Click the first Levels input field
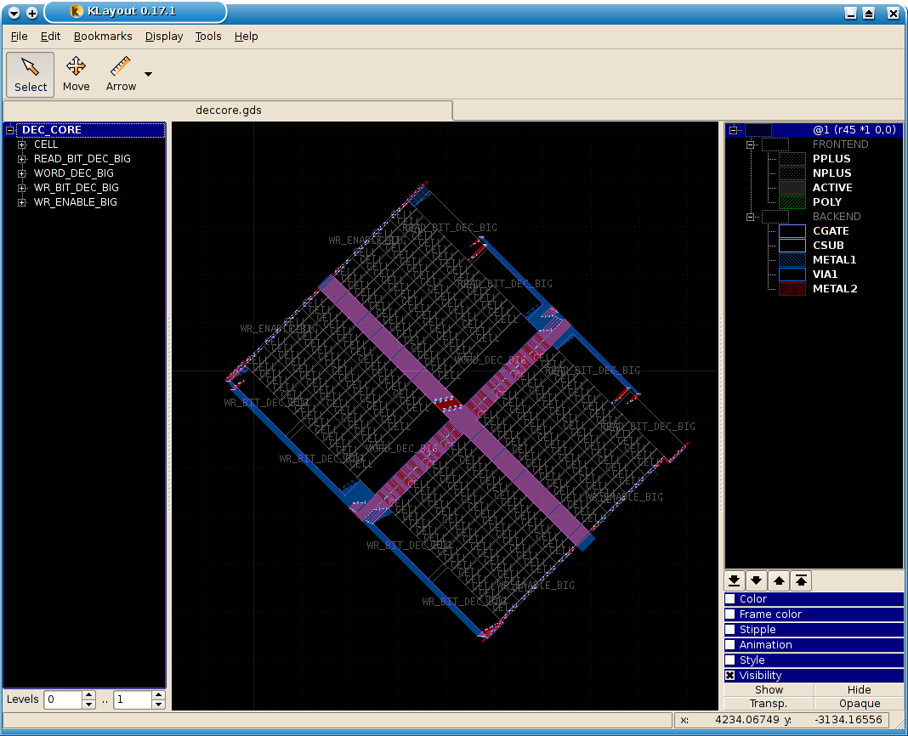The height and width of the screenshot is (736, 908). tap(63, 699)
